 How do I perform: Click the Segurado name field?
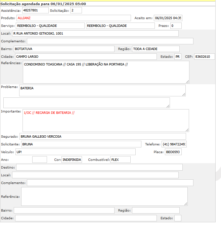coord(102,136)
